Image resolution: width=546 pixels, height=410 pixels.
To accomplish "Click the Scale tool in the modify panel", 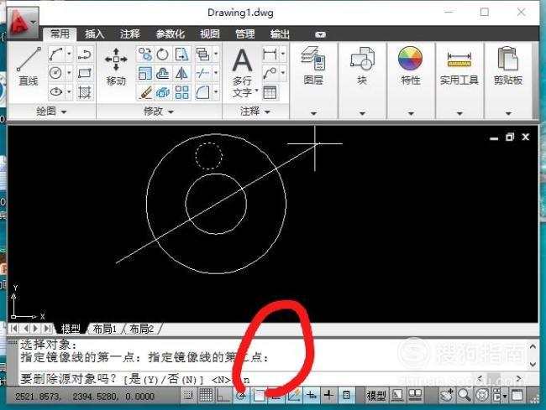I will click(x=144, y=73).
